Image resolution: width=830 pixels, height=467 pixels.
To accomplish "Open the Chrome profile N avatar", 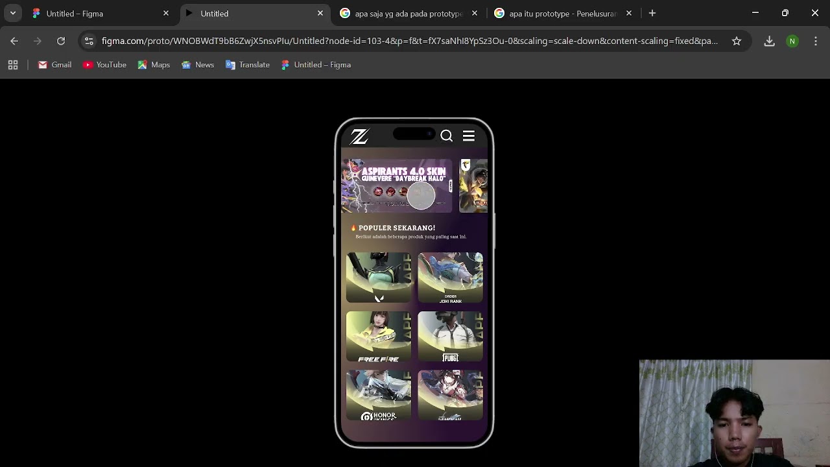I will tap(792, 41).
